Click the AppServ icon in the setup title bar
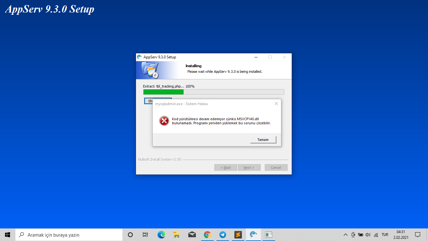Viewport: 428px width, 241px height. tap(139, 57)
